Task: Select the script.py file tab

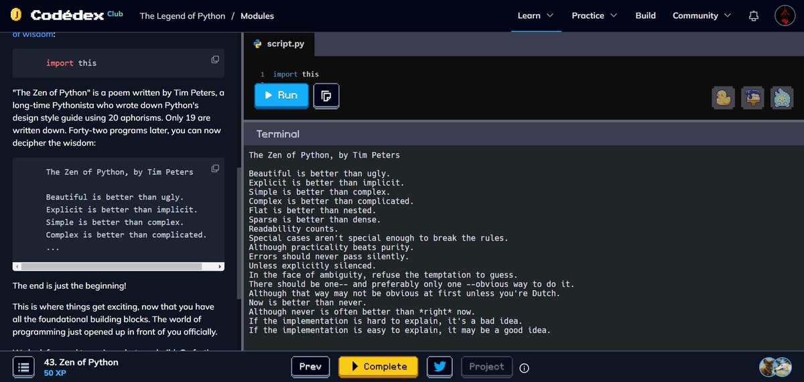Action: tap(279, 44)
